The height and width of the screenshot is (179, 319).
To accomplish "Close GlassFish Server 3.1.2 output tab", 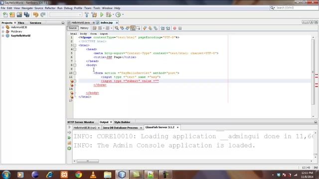I will (177, 127).
